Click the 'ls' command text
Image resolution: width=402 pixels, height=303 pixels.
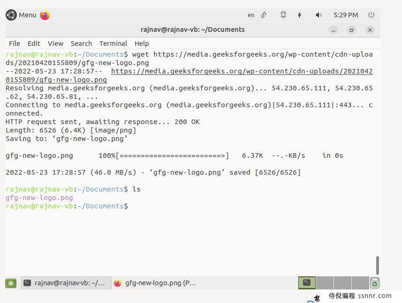pyautogui.click(x=137, y=189)
